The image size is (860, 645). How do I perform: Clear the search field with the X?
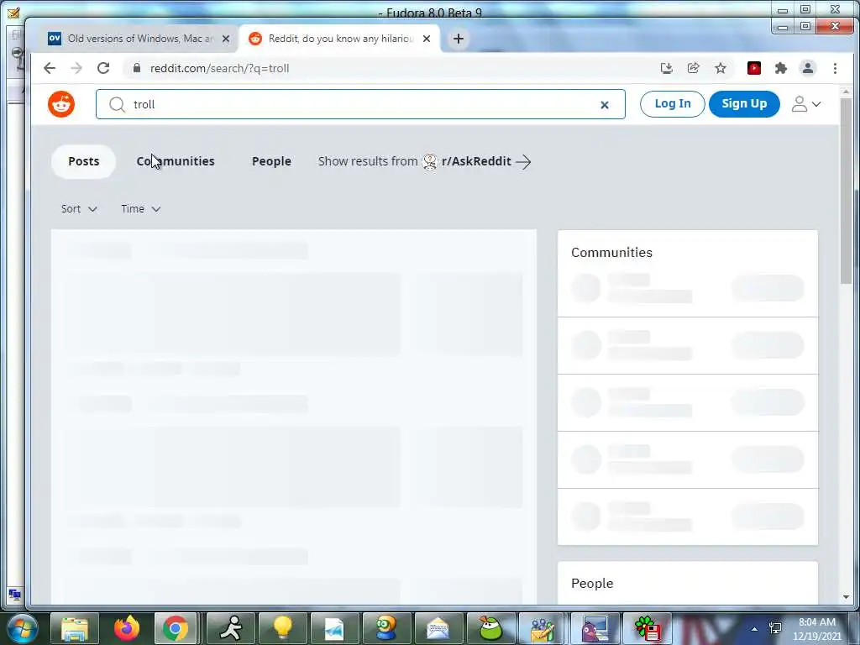(605, 105)
